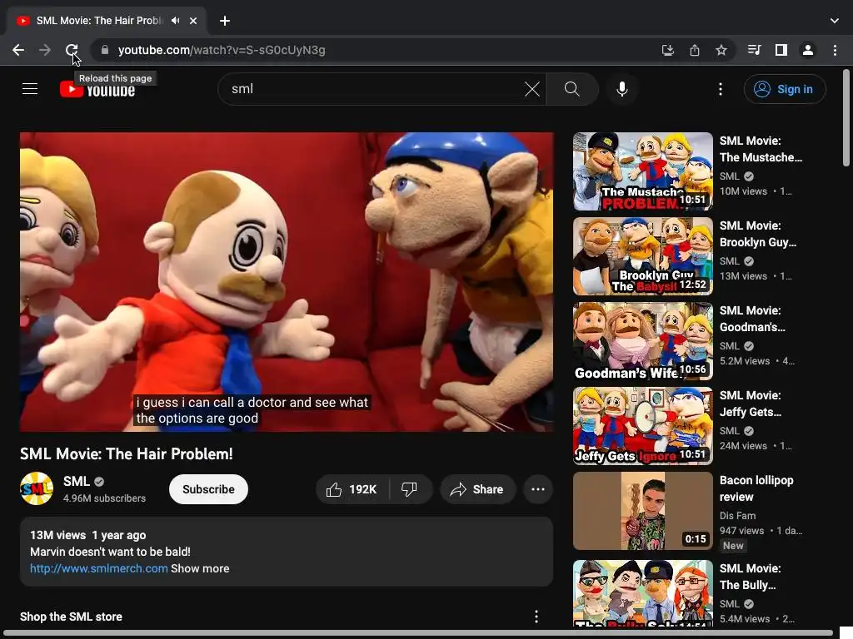The width and height of the screenshot is (853, 639).
Task: Open the tab search chevron
Action: (x=835, y=21)
